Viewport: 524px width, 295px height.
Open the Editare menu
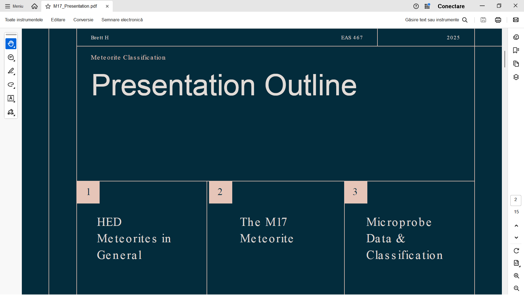pyautogui.click(x=58, y=20)
